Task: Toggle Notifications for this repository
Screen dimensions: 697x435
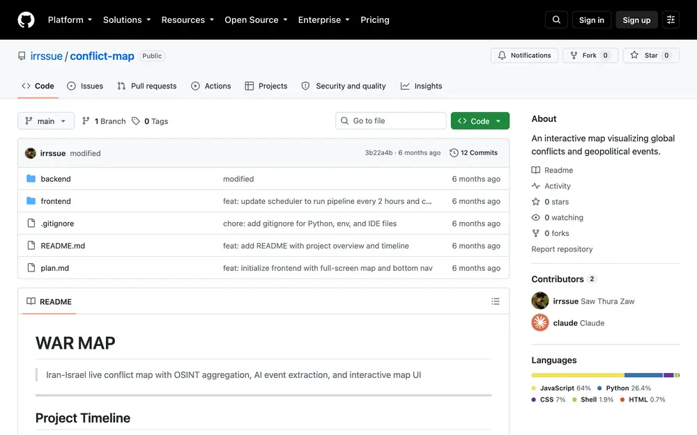Action: (524, 56)
